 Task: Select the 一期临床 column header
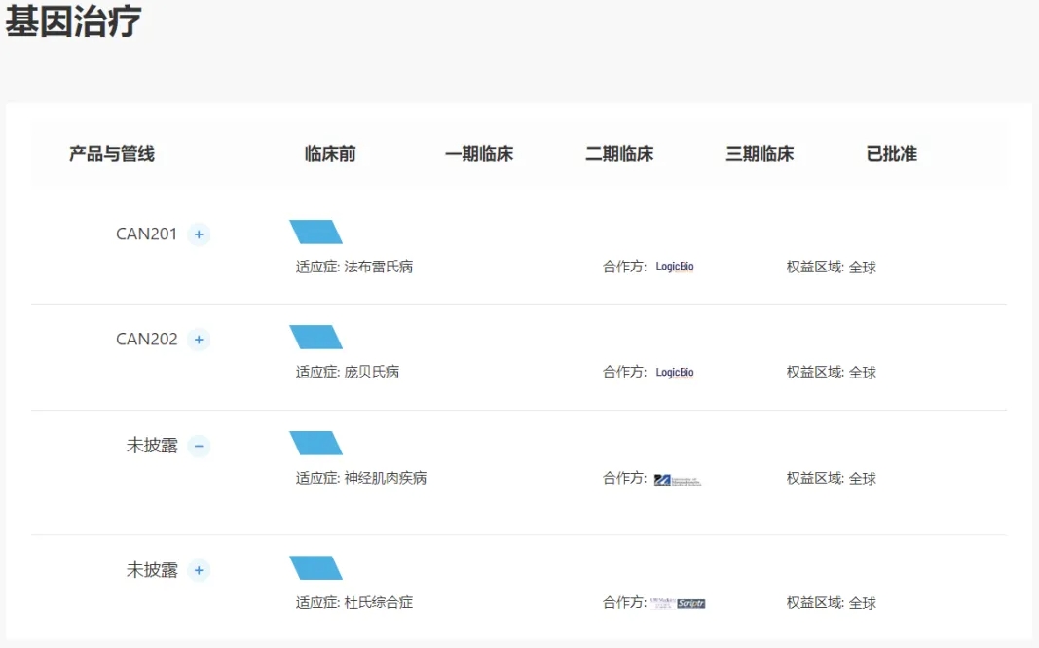coord(478,154)
